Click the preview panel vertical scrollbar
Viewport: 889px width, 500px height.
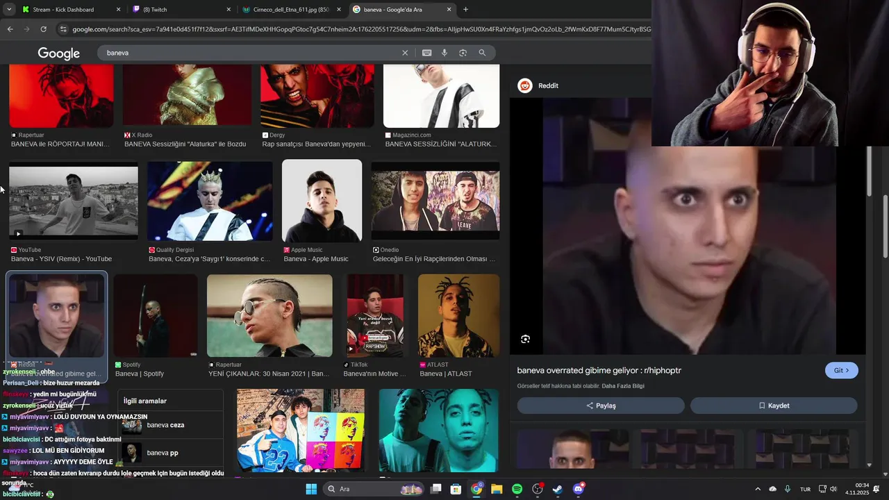pos(870,172)
